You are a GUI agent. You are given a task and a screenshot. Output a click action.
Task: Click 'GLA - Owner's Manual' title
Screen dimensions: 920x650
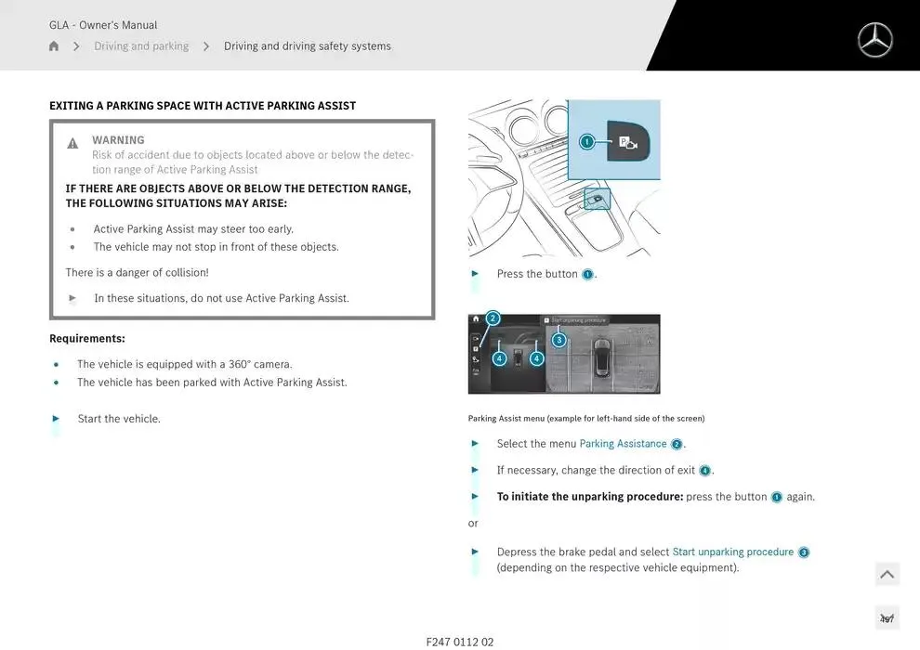point(103,25)
